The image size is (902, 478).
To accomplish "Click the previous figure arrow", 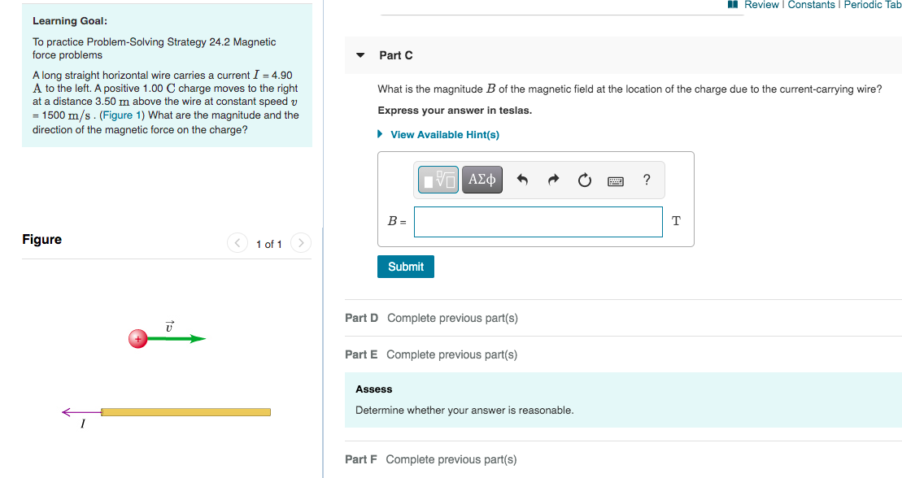I will pos(237,243).
